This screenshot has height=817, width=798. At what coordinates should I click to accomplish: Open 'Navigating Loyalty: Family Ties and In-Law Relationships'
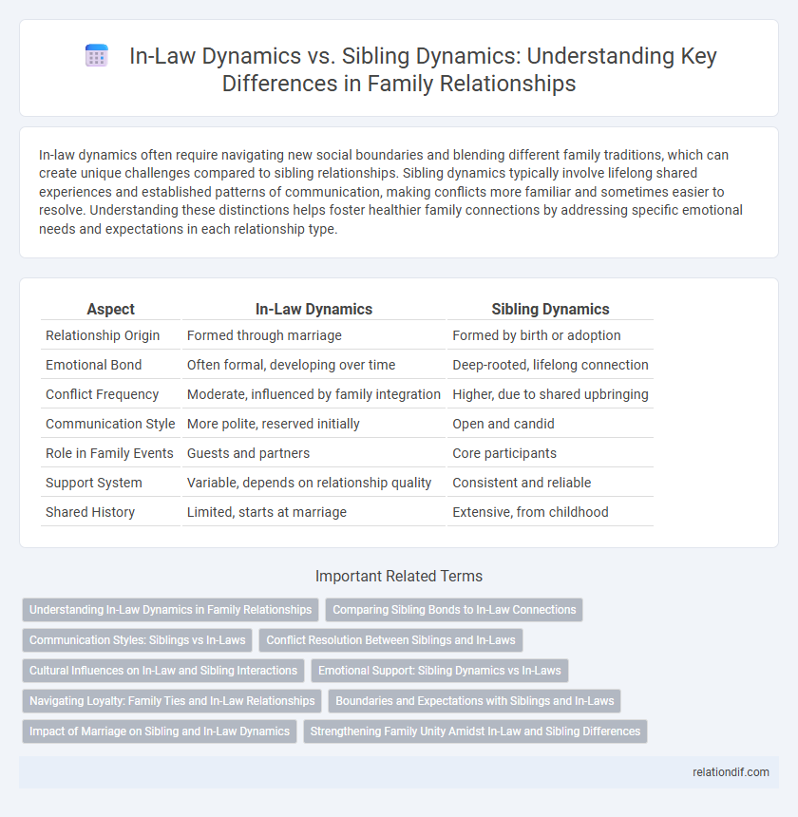point(172,701)
